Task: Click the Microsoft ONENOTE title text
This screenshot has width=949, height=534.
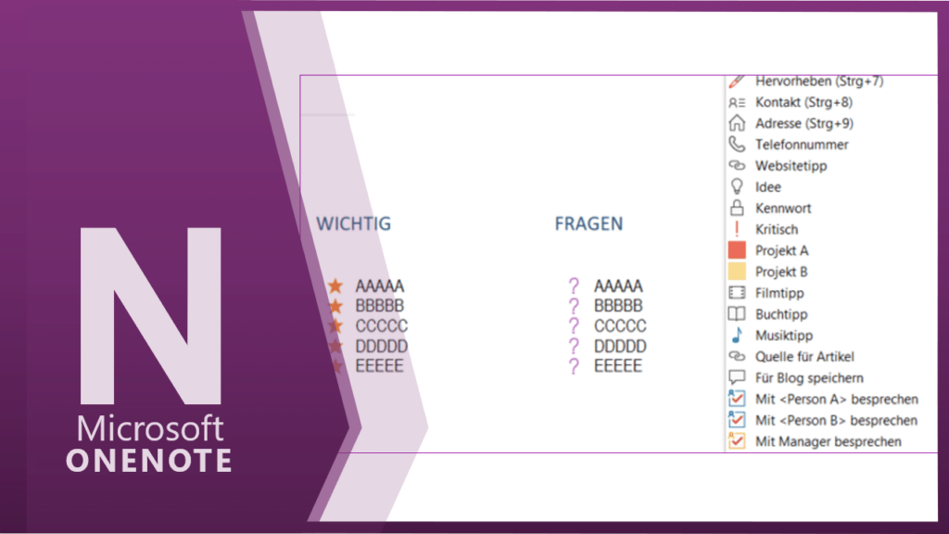Action: [x=149, y=443]
